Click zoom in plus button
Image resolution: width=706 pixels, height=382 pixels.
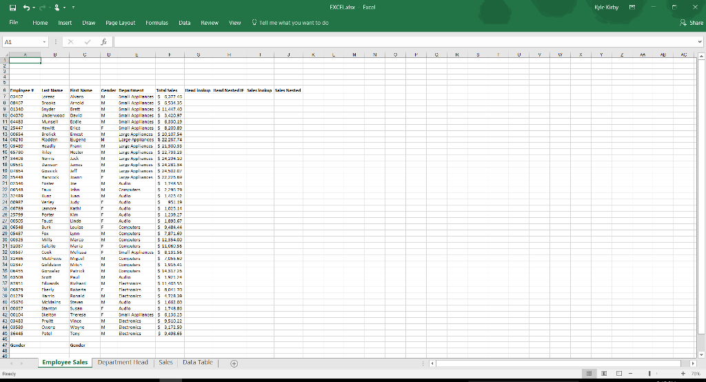coord(683,374)
